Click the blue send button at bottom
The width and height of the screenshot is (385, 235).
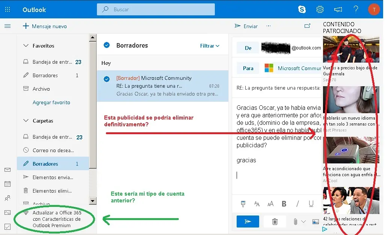click(248, 222)
